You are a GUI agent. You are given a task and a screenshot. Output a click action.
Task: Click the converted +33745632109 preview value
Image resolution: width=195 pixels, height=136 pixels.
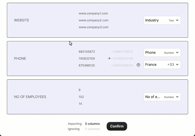pyautogui.click(x=122, y=58)
